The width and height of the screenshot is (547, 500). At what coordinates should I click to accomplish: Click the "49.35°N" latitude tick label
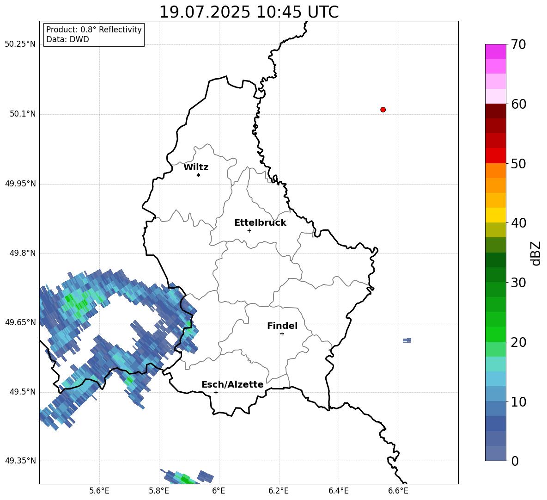click(20, 461)
